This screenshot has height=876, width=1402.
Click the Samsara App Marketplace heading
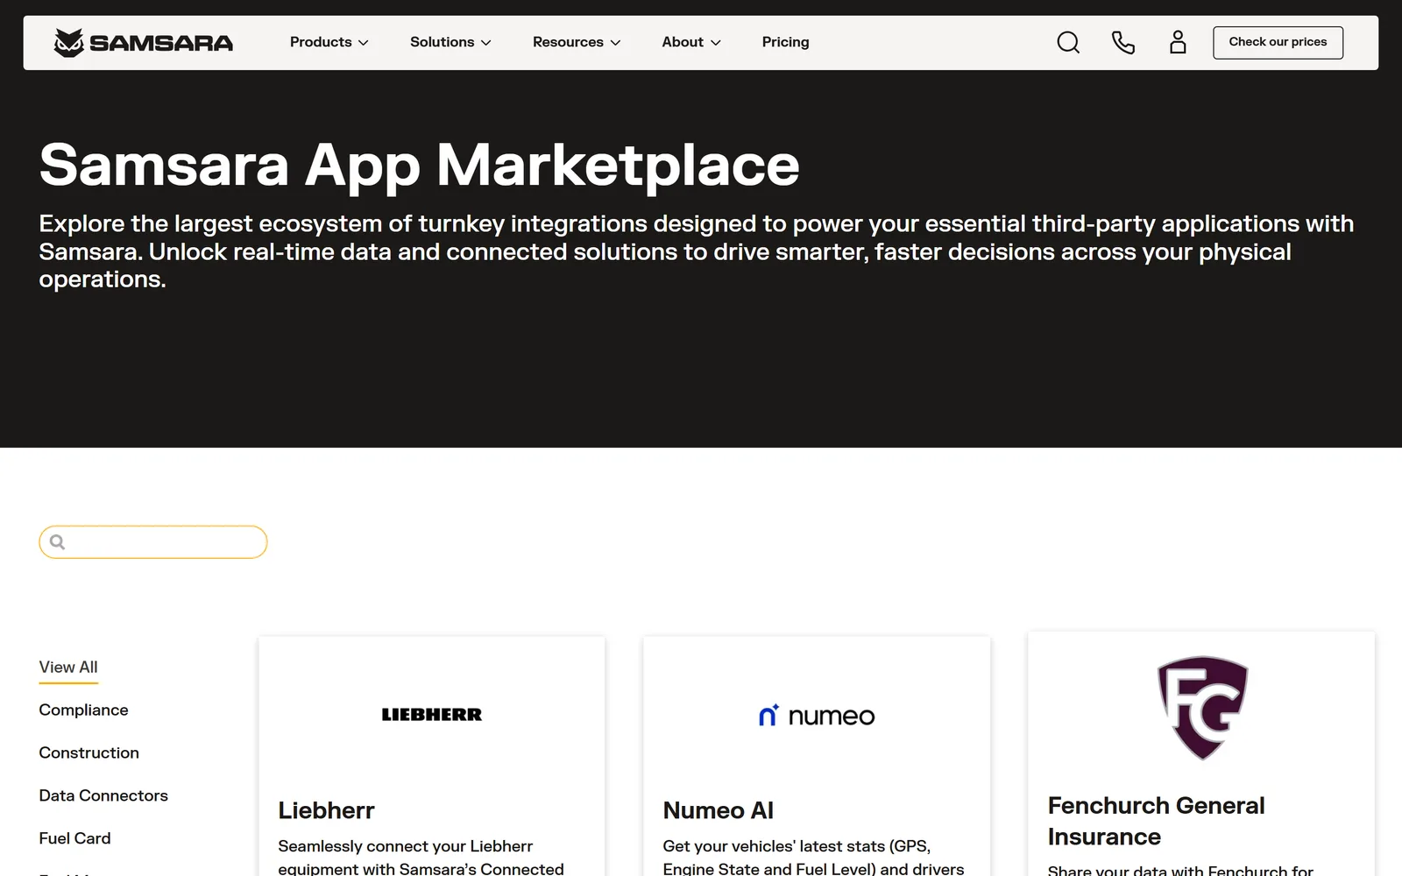tap(419, 165)
